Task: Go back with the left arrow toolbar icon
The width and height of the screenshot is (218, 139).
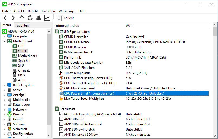Action: click(x=5, y=18)
